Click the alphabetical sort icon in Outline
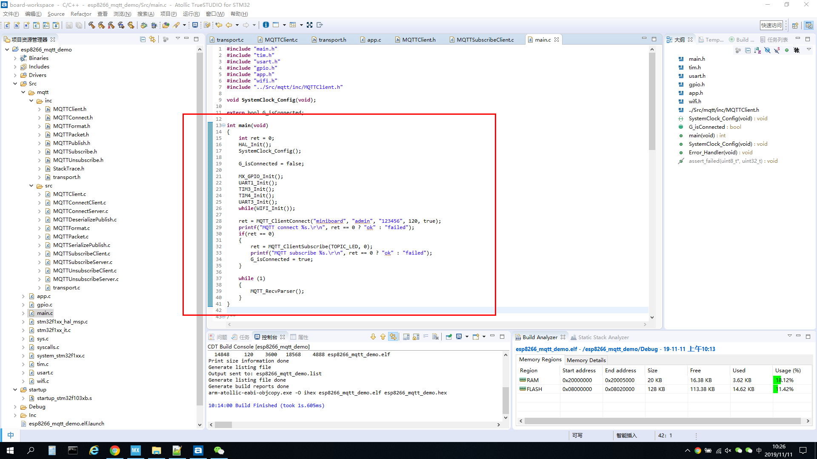817x459 pixels. coord(757,50)
